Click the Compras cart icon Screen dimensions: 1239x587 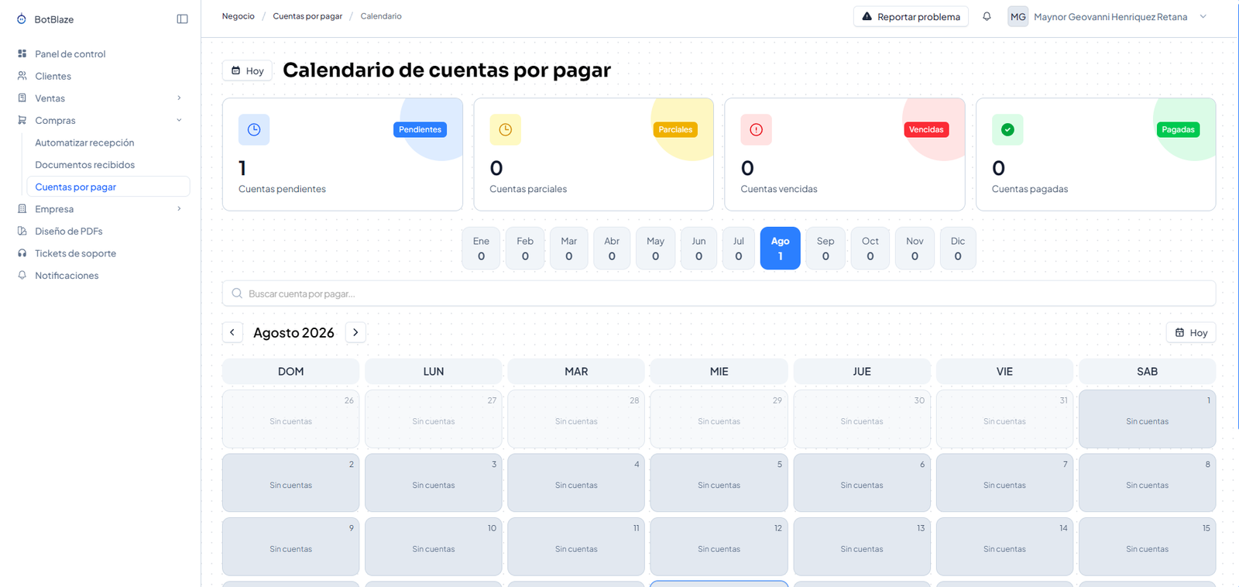point(22,120)
